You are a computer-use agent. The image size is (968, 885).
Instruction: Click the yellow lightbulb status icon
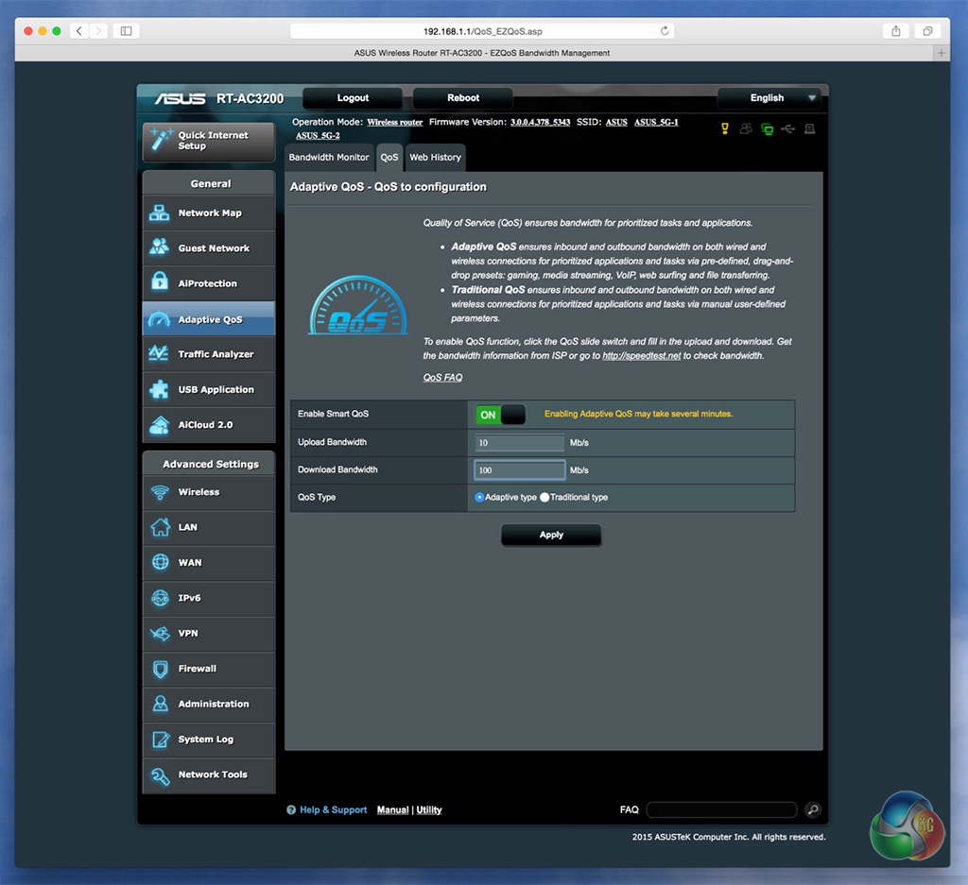pos(725,128)
